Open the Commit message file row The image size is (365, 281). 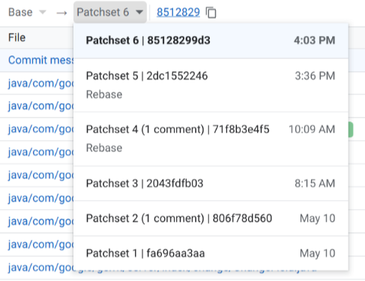click(41, 60)
